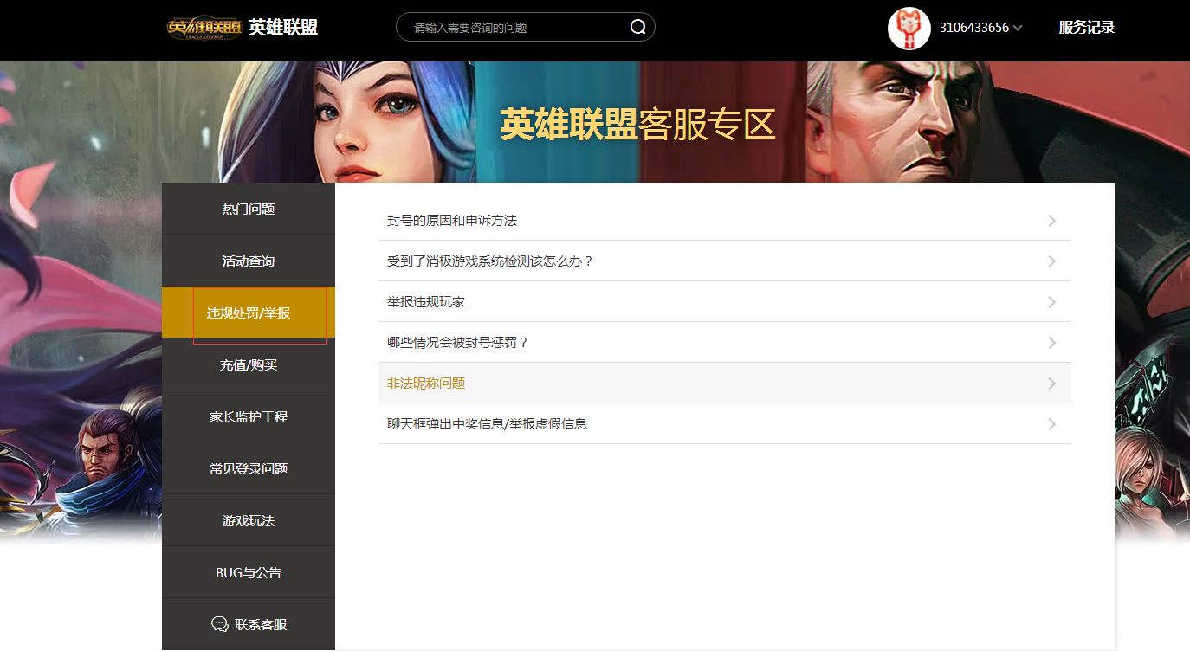This screenshot has height=651, width=1190.
Task: Focus the 请输入需要咨询的问题 search field
Action: tap(526, 28)
